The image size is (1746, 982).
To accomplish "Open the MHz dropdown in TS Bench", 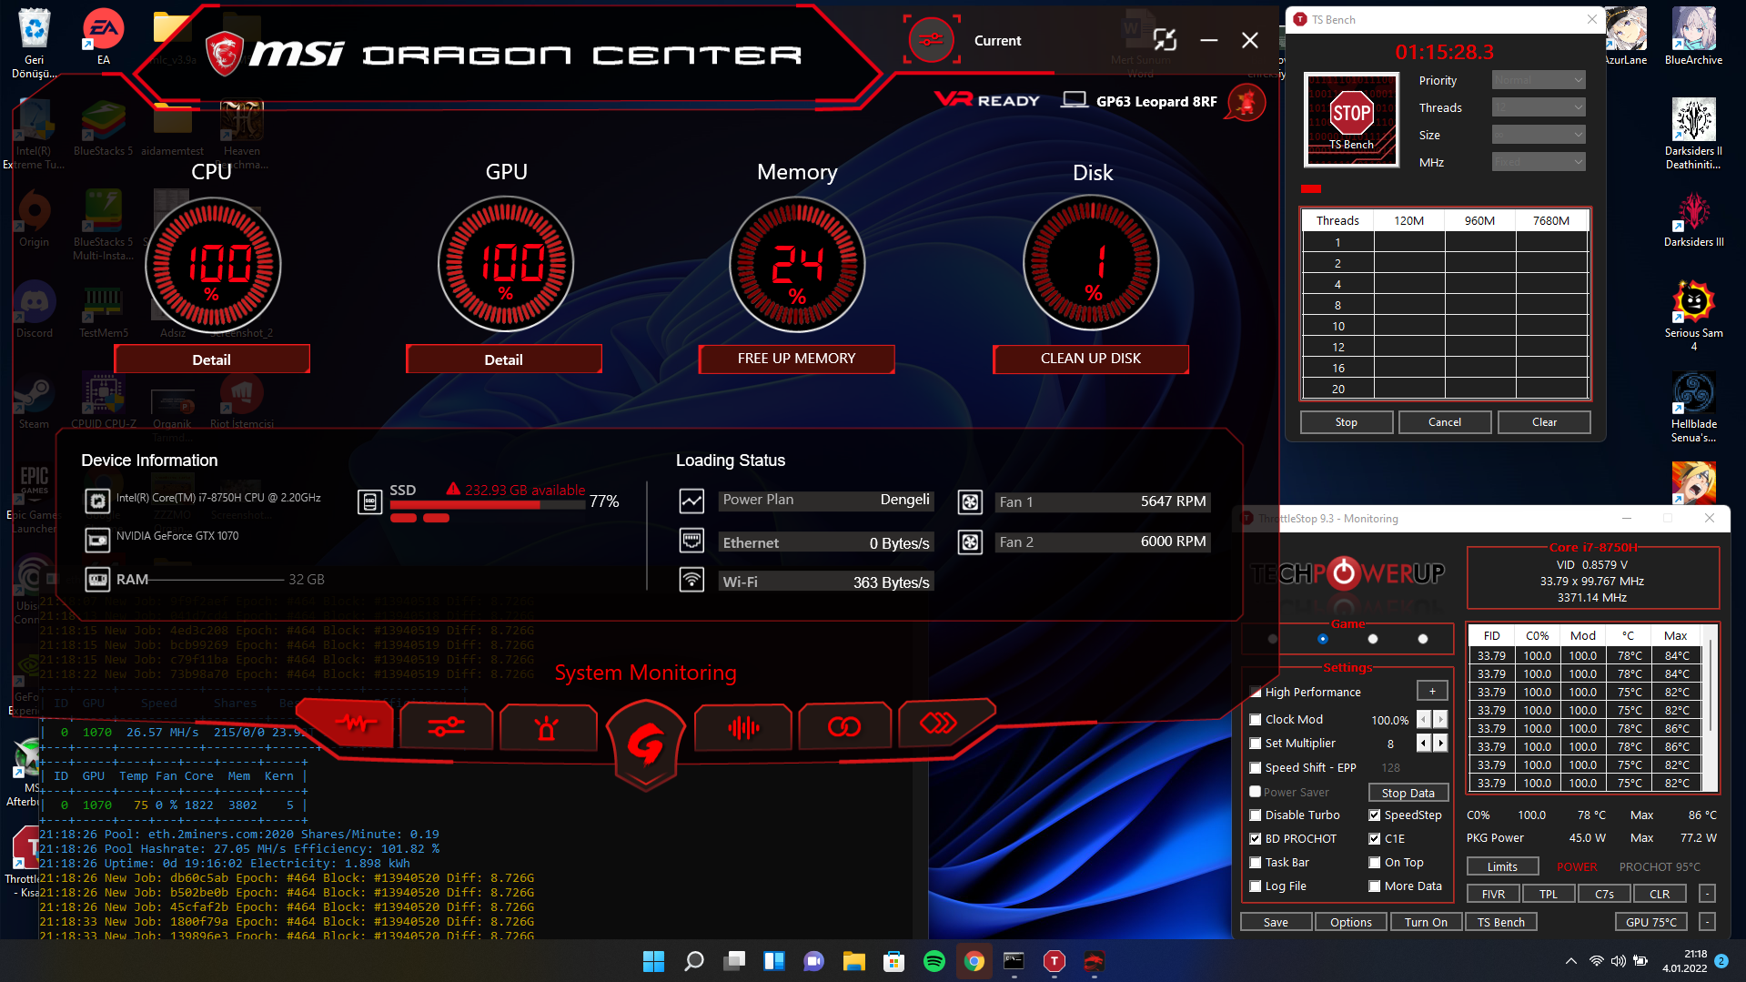I will pyautogui.click(x=1539, y=162).
